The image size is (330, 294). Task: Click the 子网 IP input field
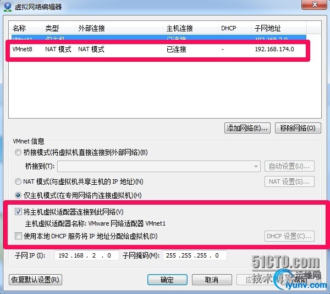tap(87, 255)
